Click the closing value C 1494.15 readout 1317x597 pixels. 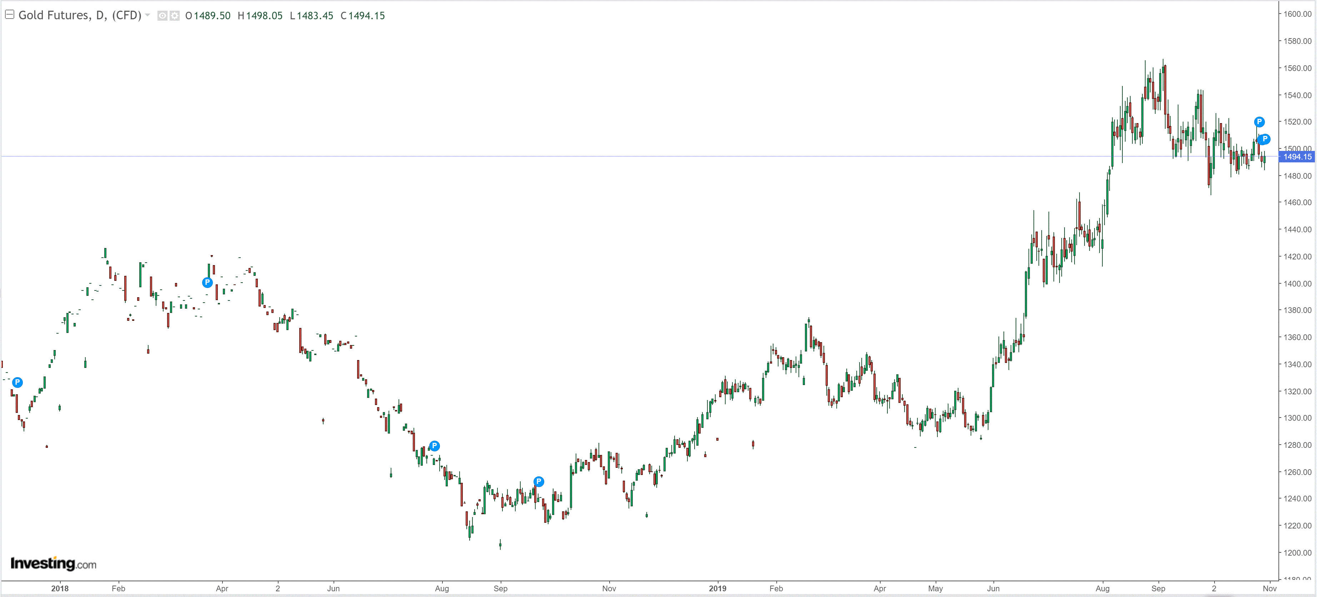[x=362, y=16]
